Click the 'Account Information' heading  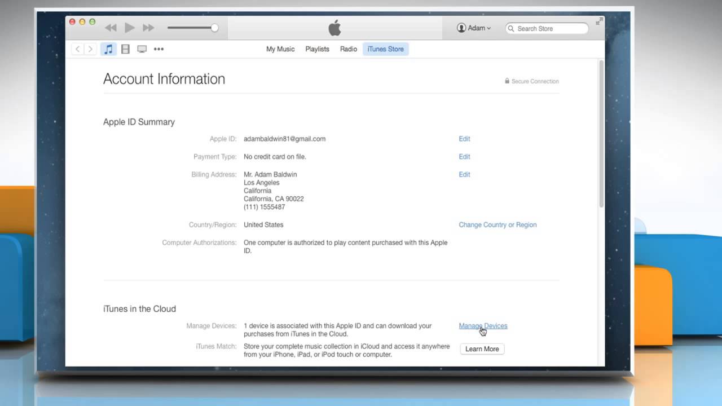click(x=164, y=79)
